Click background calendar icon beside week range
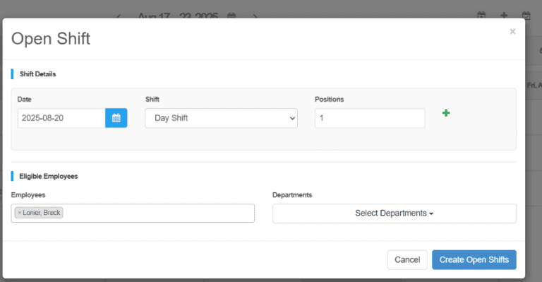This screenshot has width=542, height=282. [x=231, y=16]
